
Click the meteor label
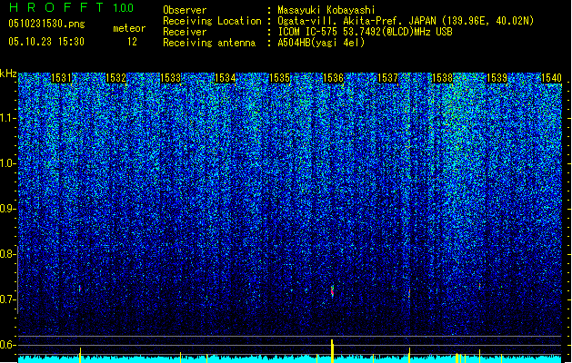(x=129, y=28)
